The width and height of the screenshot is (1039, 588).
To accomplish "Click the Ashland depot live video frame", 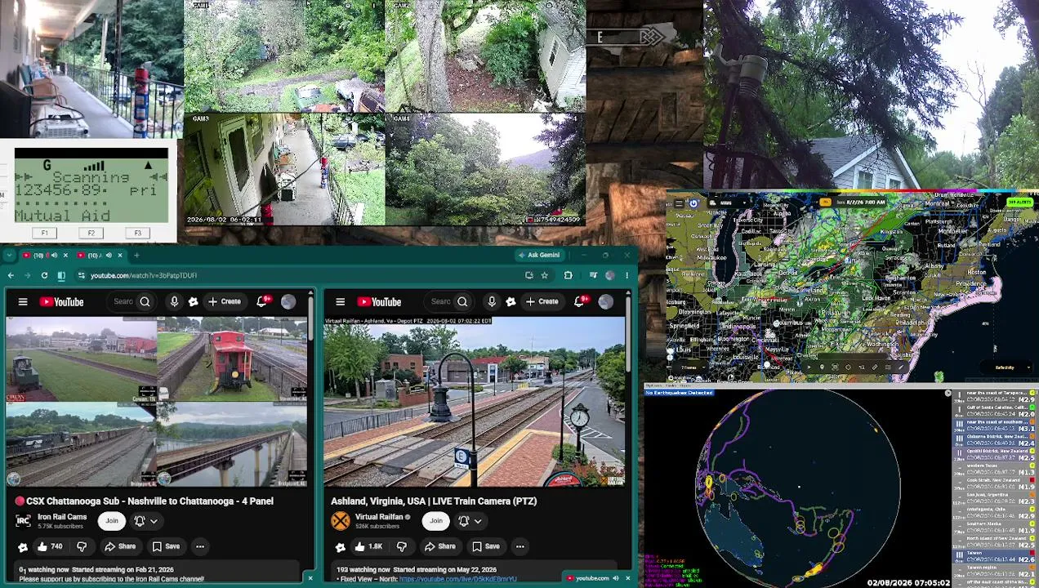I will pos(475,401).
